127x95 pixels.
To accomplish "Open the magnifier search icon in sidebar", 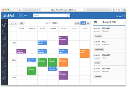I will 4,51.
